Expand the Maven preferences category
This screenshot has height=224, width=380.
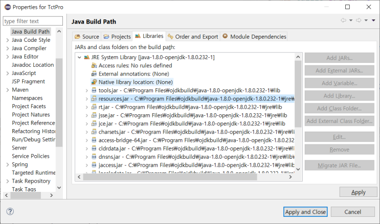pos(7,90)
